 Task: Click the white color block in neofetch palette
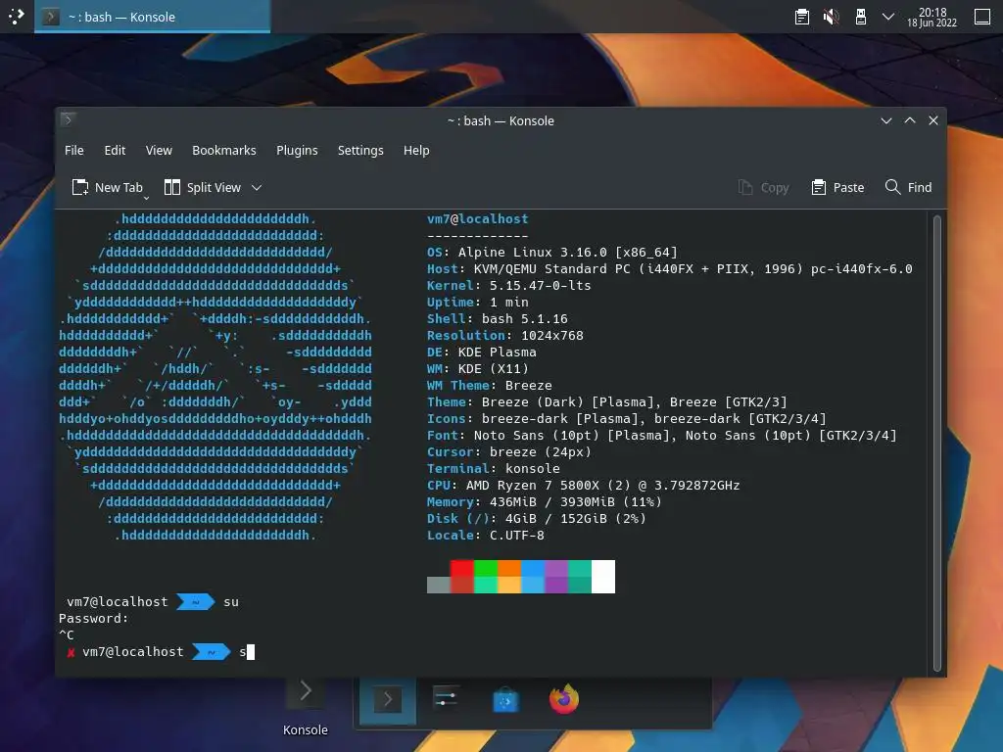(603, 577)
